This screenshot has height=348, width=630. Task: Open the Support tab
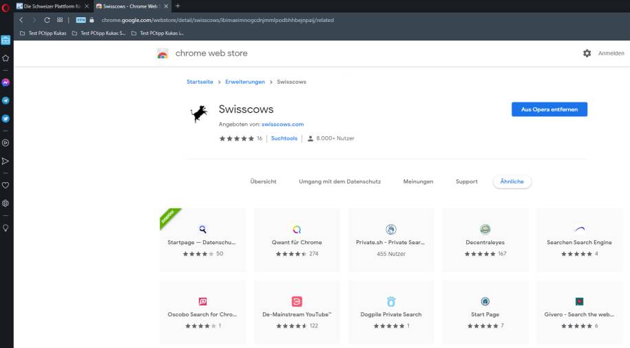466,182
